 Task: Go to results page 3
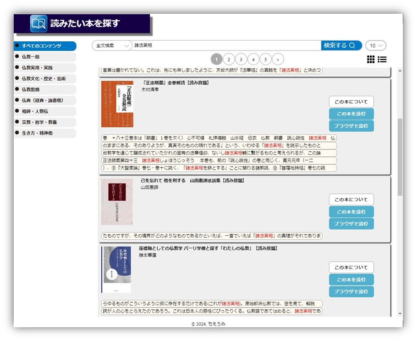[x=241, y=59]
